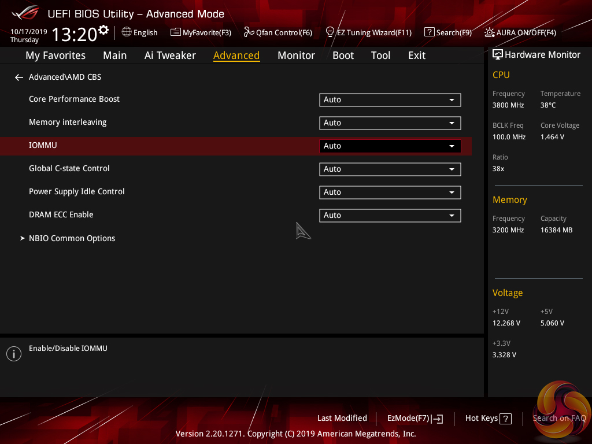Viewport: 592px width, 444px height.
Task: Click +12V reading 12.268 V
Action: pos(506,323)
